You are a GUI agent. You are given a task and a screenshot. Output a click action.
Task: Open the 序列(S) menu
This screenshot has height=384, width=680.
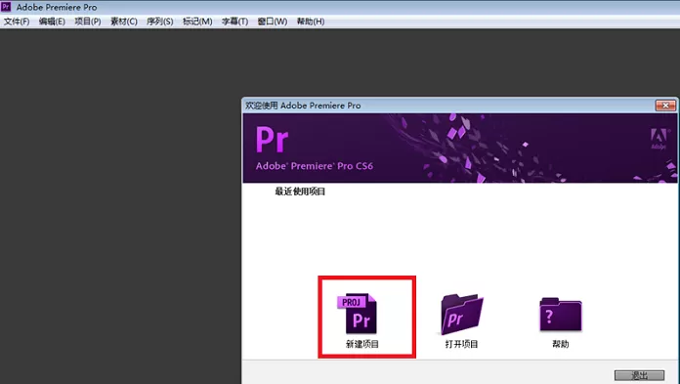[x=159, y=21]
